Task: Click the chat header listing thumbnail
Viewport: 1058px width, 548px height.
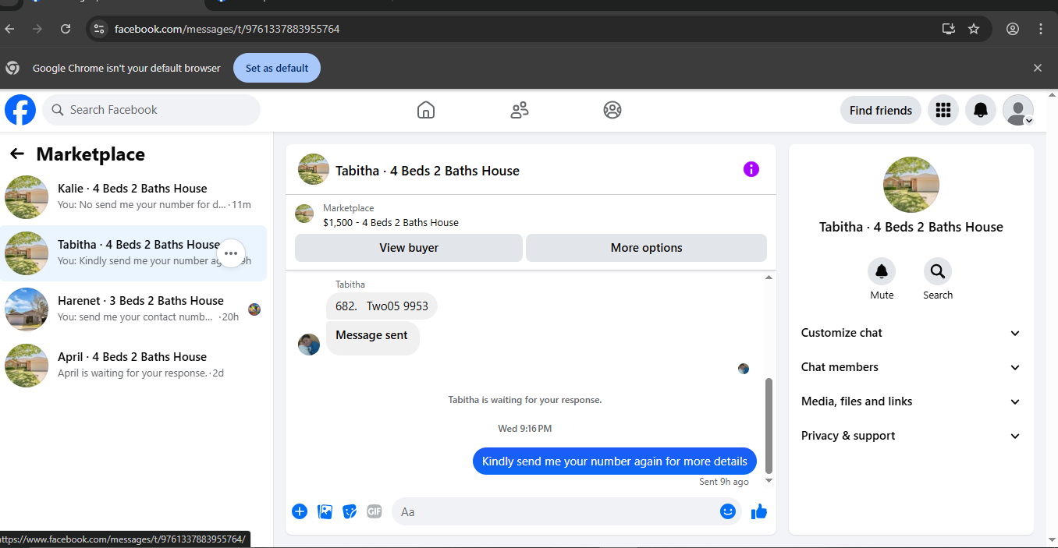Action: pos(314,169)
